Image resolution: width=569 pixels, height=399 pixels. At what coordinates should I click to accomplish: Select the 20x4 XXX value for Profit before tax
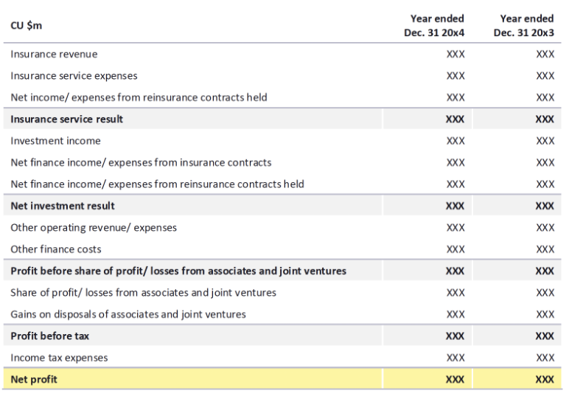pyautogui.click(x=455, y=336)
